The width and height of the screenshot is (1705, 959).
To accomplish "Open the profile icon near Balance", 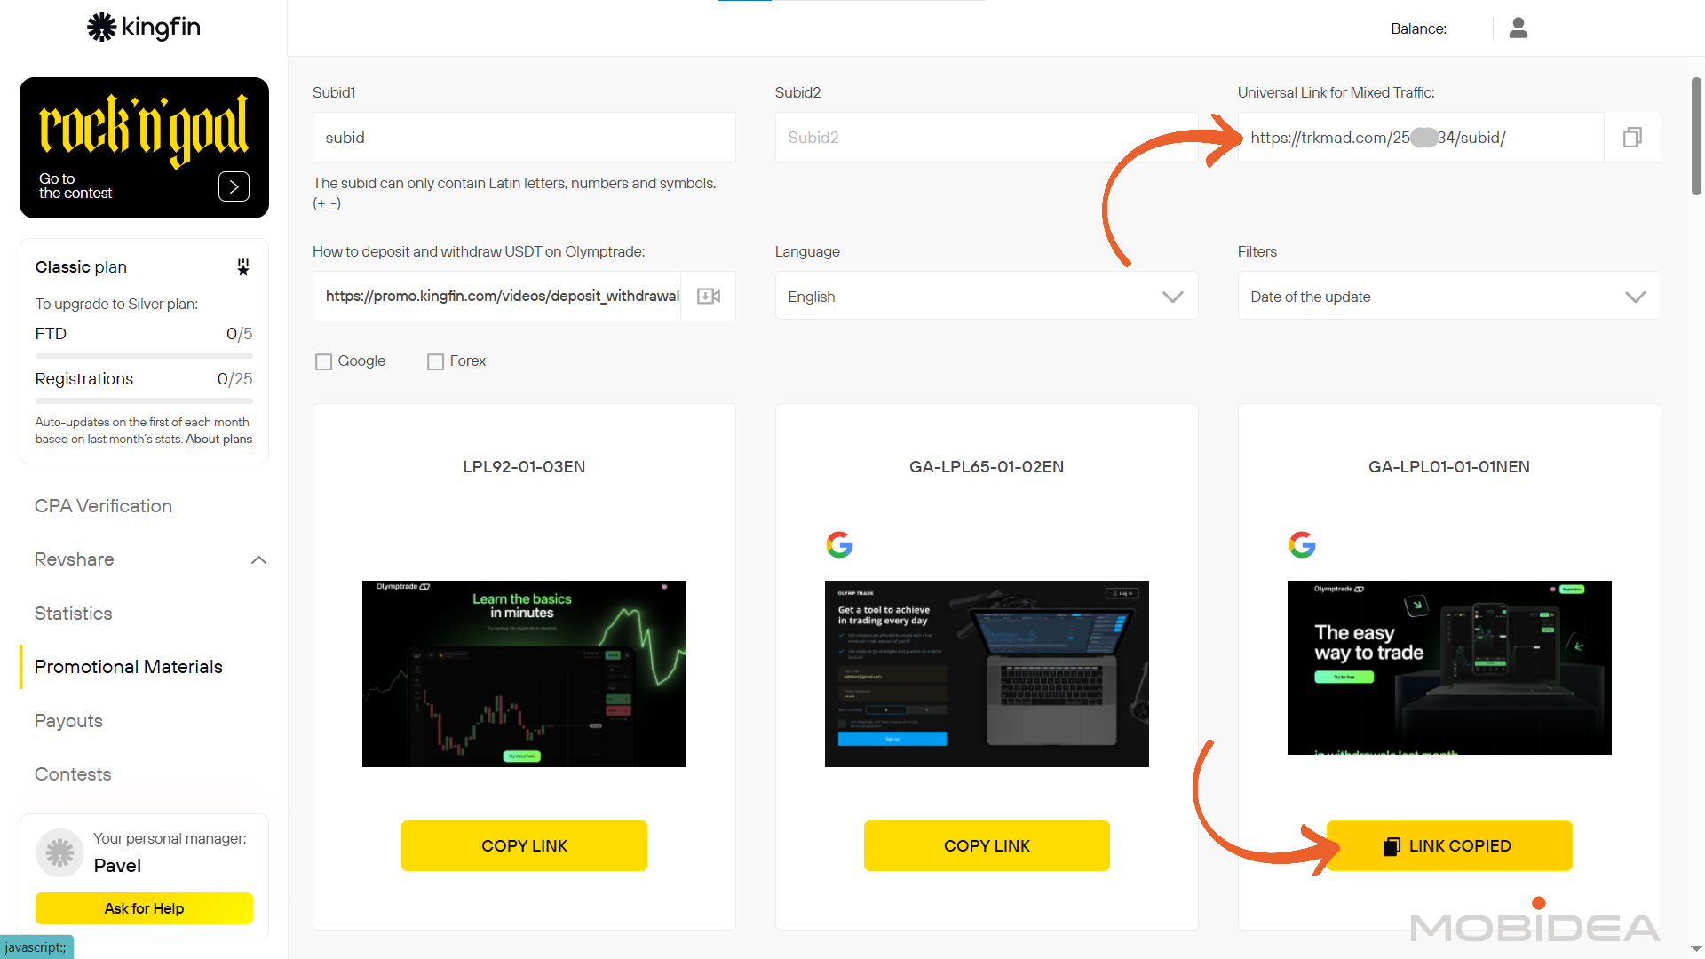I will coord(1519,28).
